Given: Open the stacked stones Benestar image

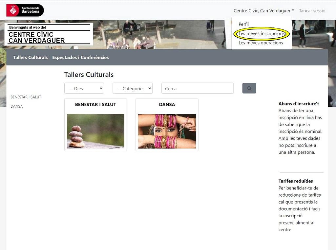Looking at the screenshot, I should pyautogui.click(x=95, y=131).
